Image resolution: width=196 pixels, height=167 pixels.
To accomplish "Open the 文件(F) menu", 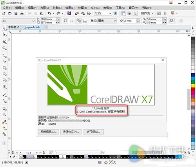I will 7,8.
